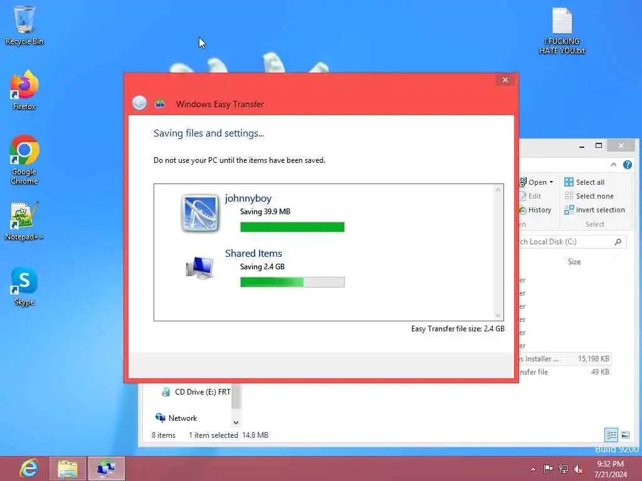The height and width of the screenshot is (481, 642).
Task: Collapse the Explorer ribbon with the chevron
Action: (x=613, y=165)
